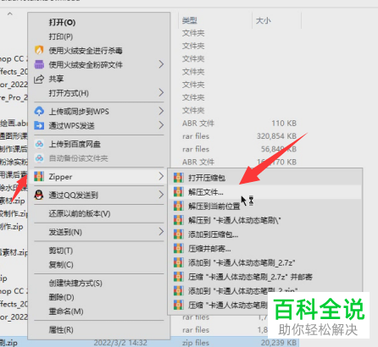Viewport: 378px width, 347px height.
Task: Click the icon beside 解压到当前位置
Action: click(x=179, y=207)
